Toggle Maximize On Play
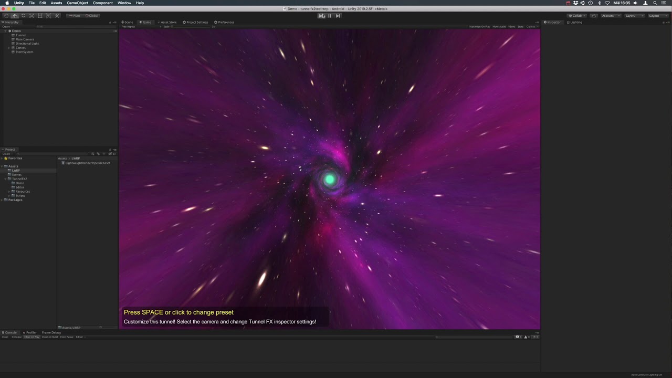Screen dimensions: 672x378 pyautogui.click(x=479, y=26)
